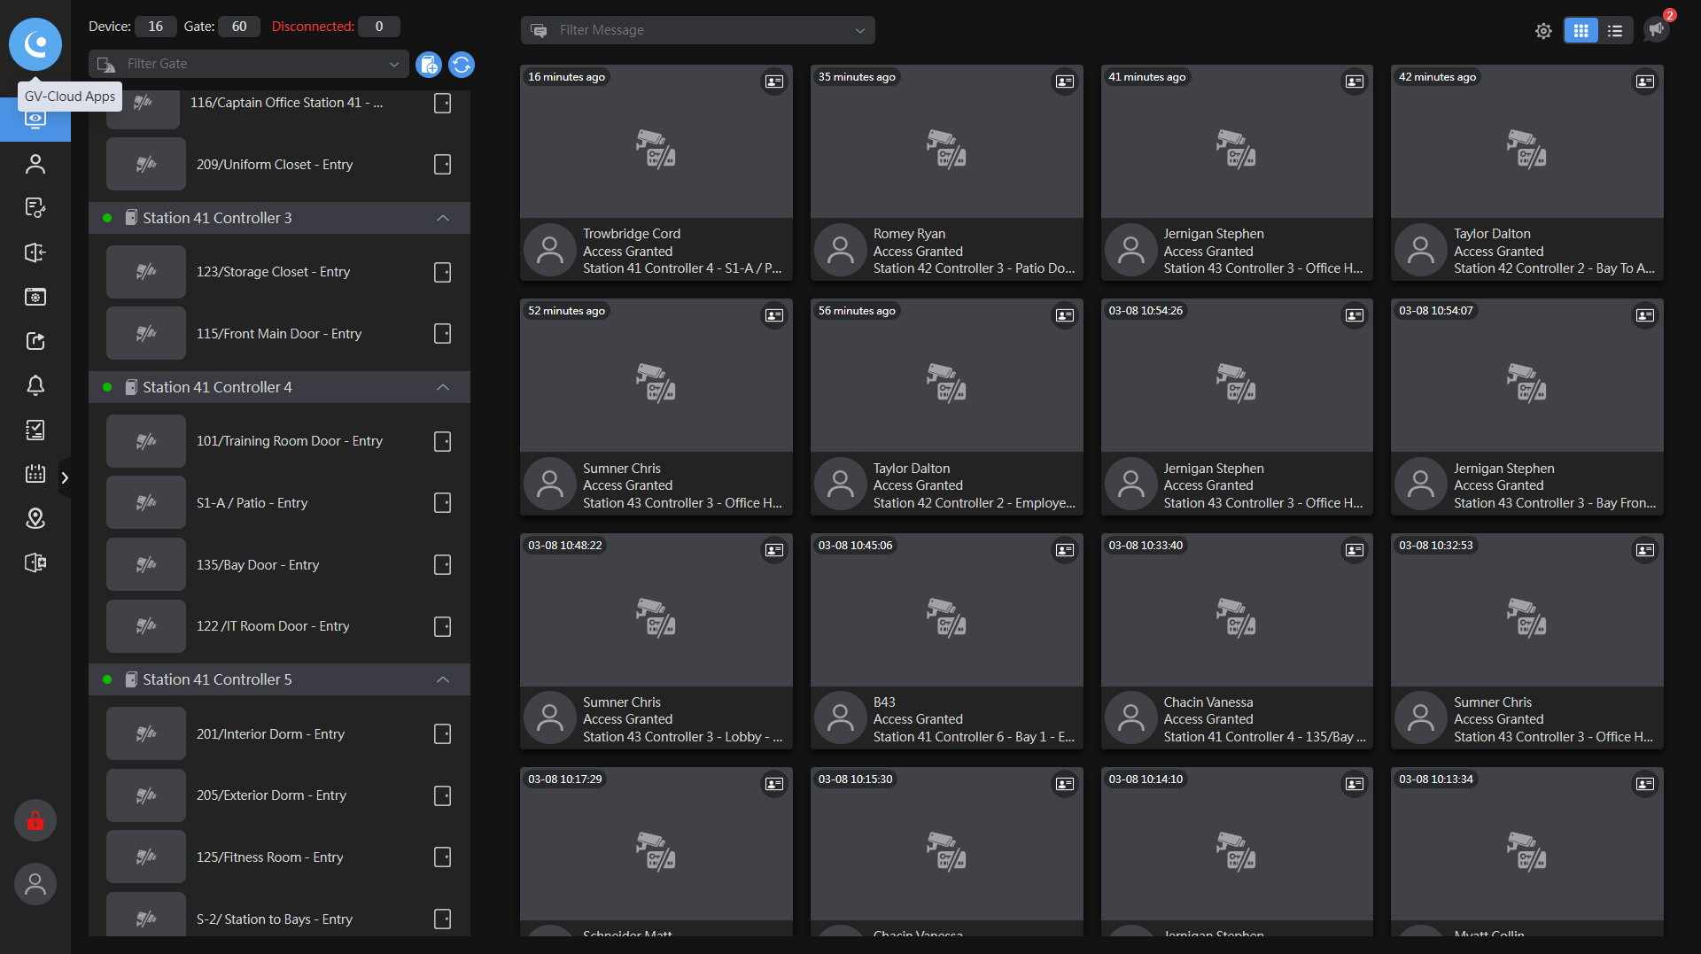Switch to list view layout
Image resolution: width=1701 pixels, height=954 pixels.
click(1615, 31)
